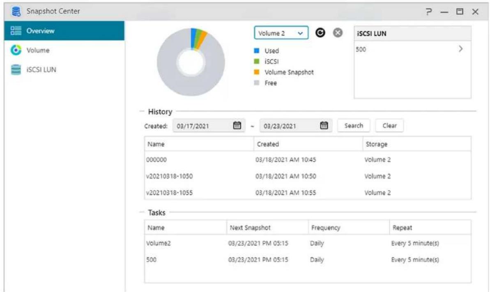Switch to the Volume section

pyautogui.click(x=38, y=50)
